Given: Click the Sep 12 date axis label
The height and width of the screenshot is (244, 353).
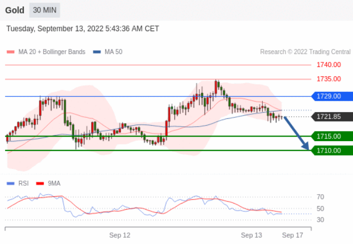Looking at the screenshot, I should pos(120,235).
